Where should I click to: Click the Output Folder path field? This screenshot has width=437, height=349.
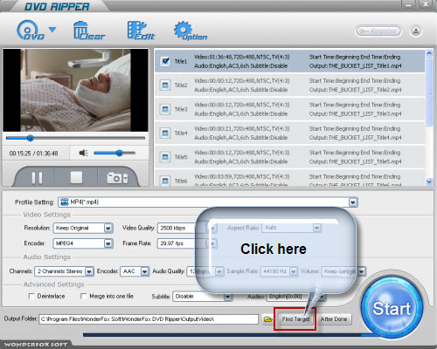[x=149, y=319]
